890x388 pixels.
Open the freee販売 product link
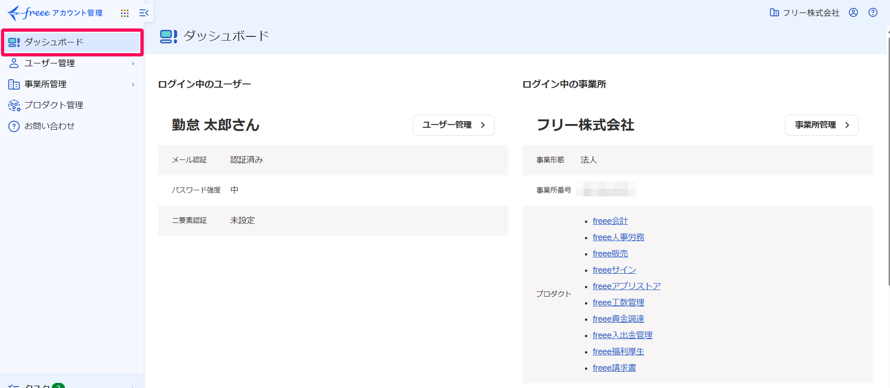[610, 254]
